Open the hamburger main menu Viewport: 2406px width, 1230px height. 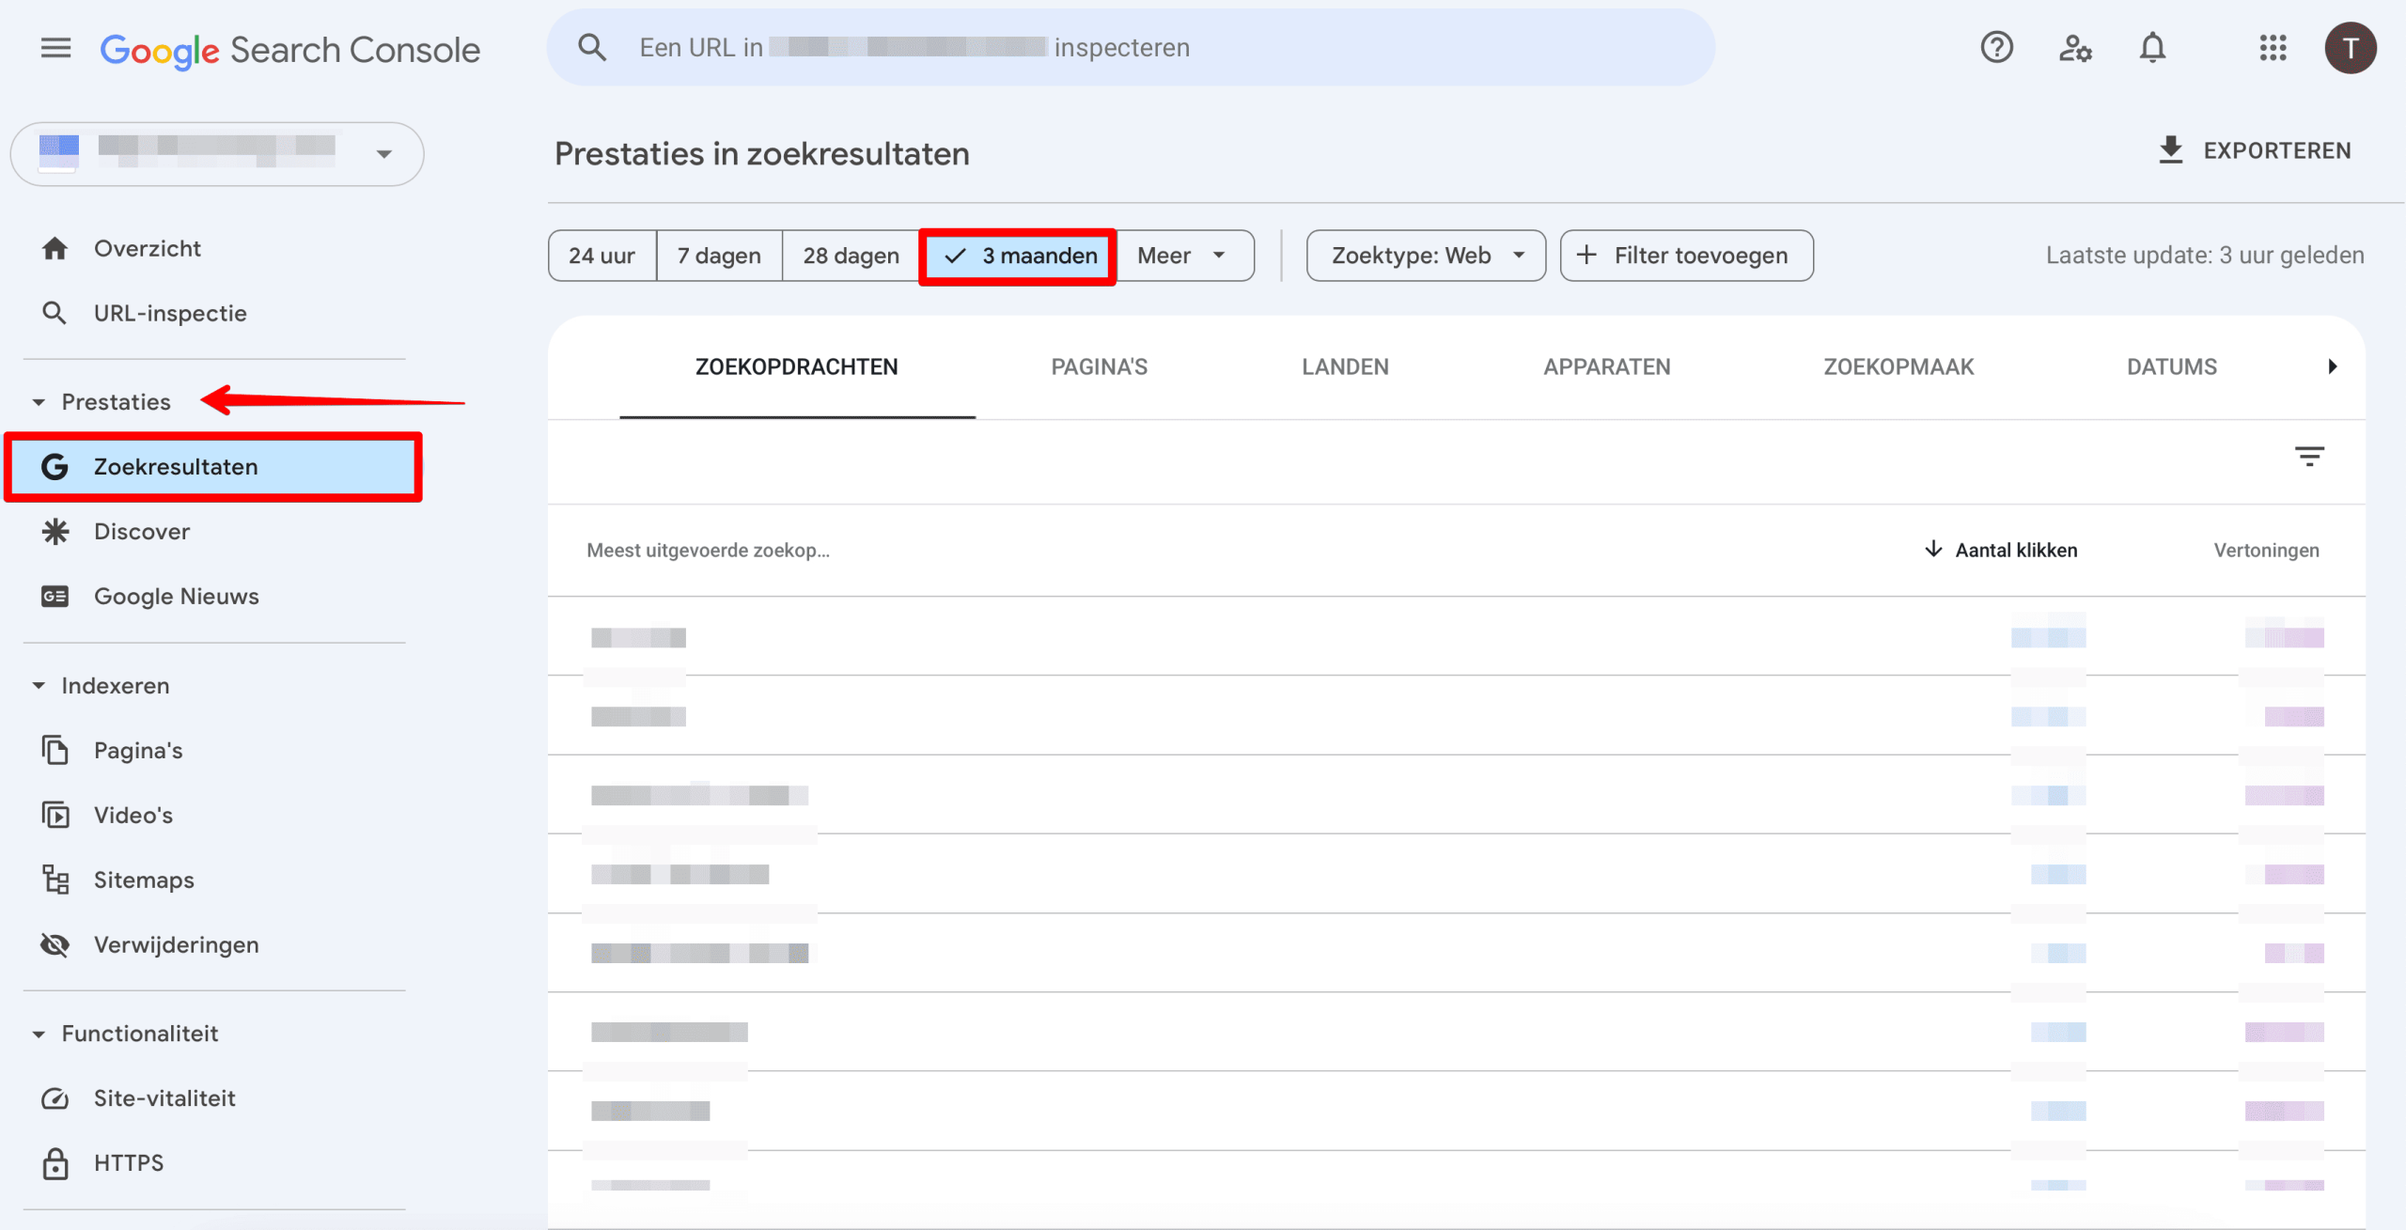(56, 48)
